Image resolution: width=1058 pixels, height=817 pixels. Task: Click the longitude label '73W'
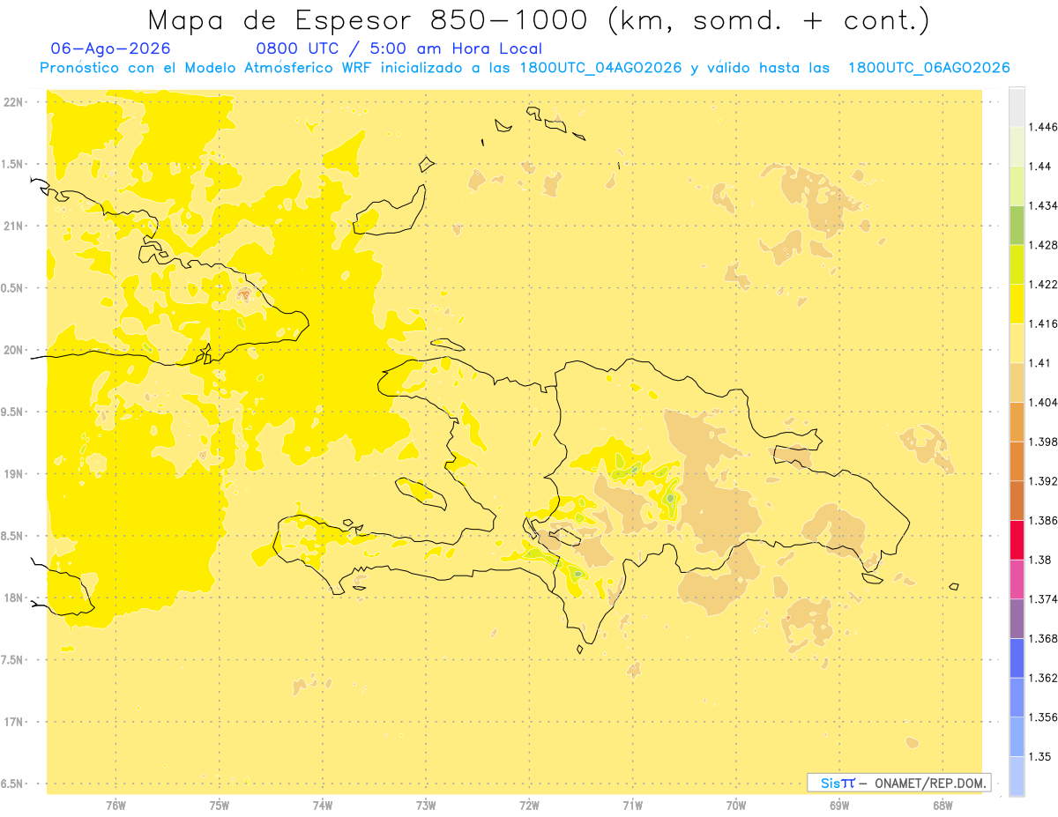[x=426, y=806]
